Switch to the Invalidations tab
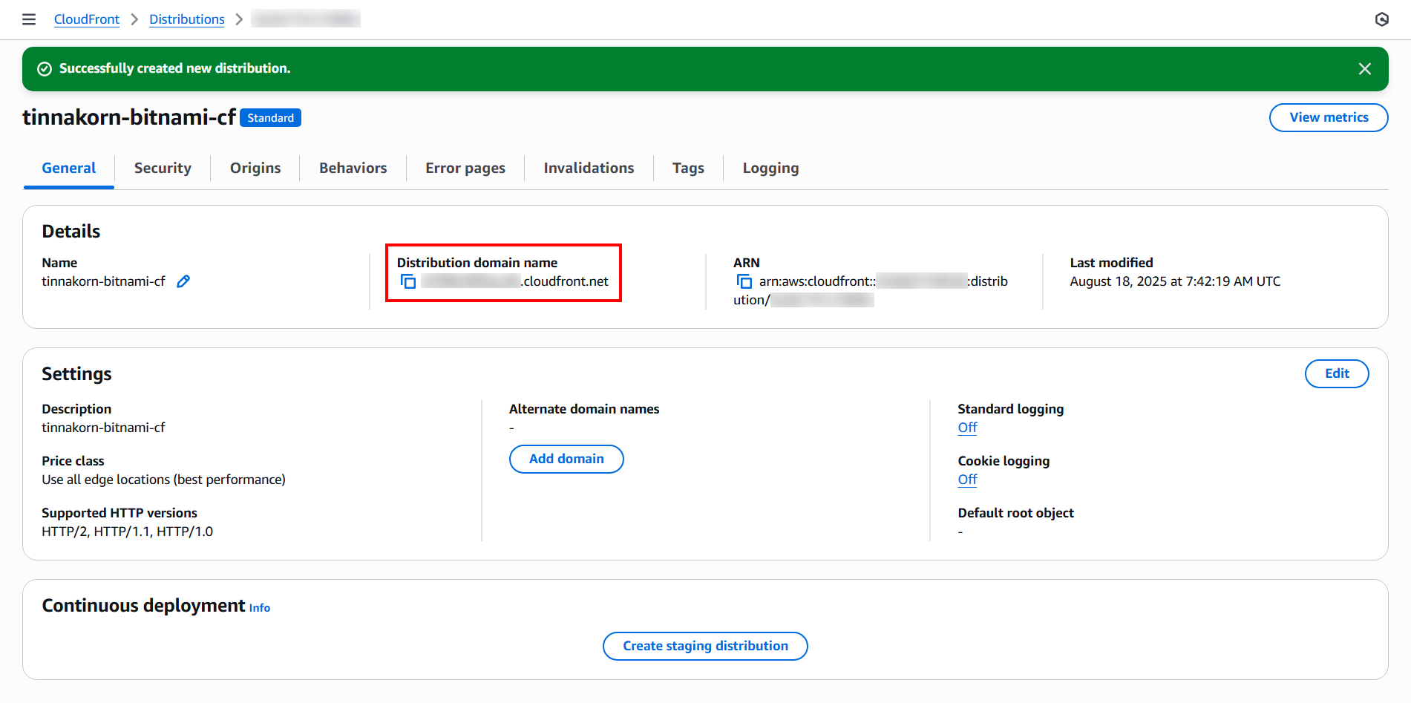 click(589, 169)
